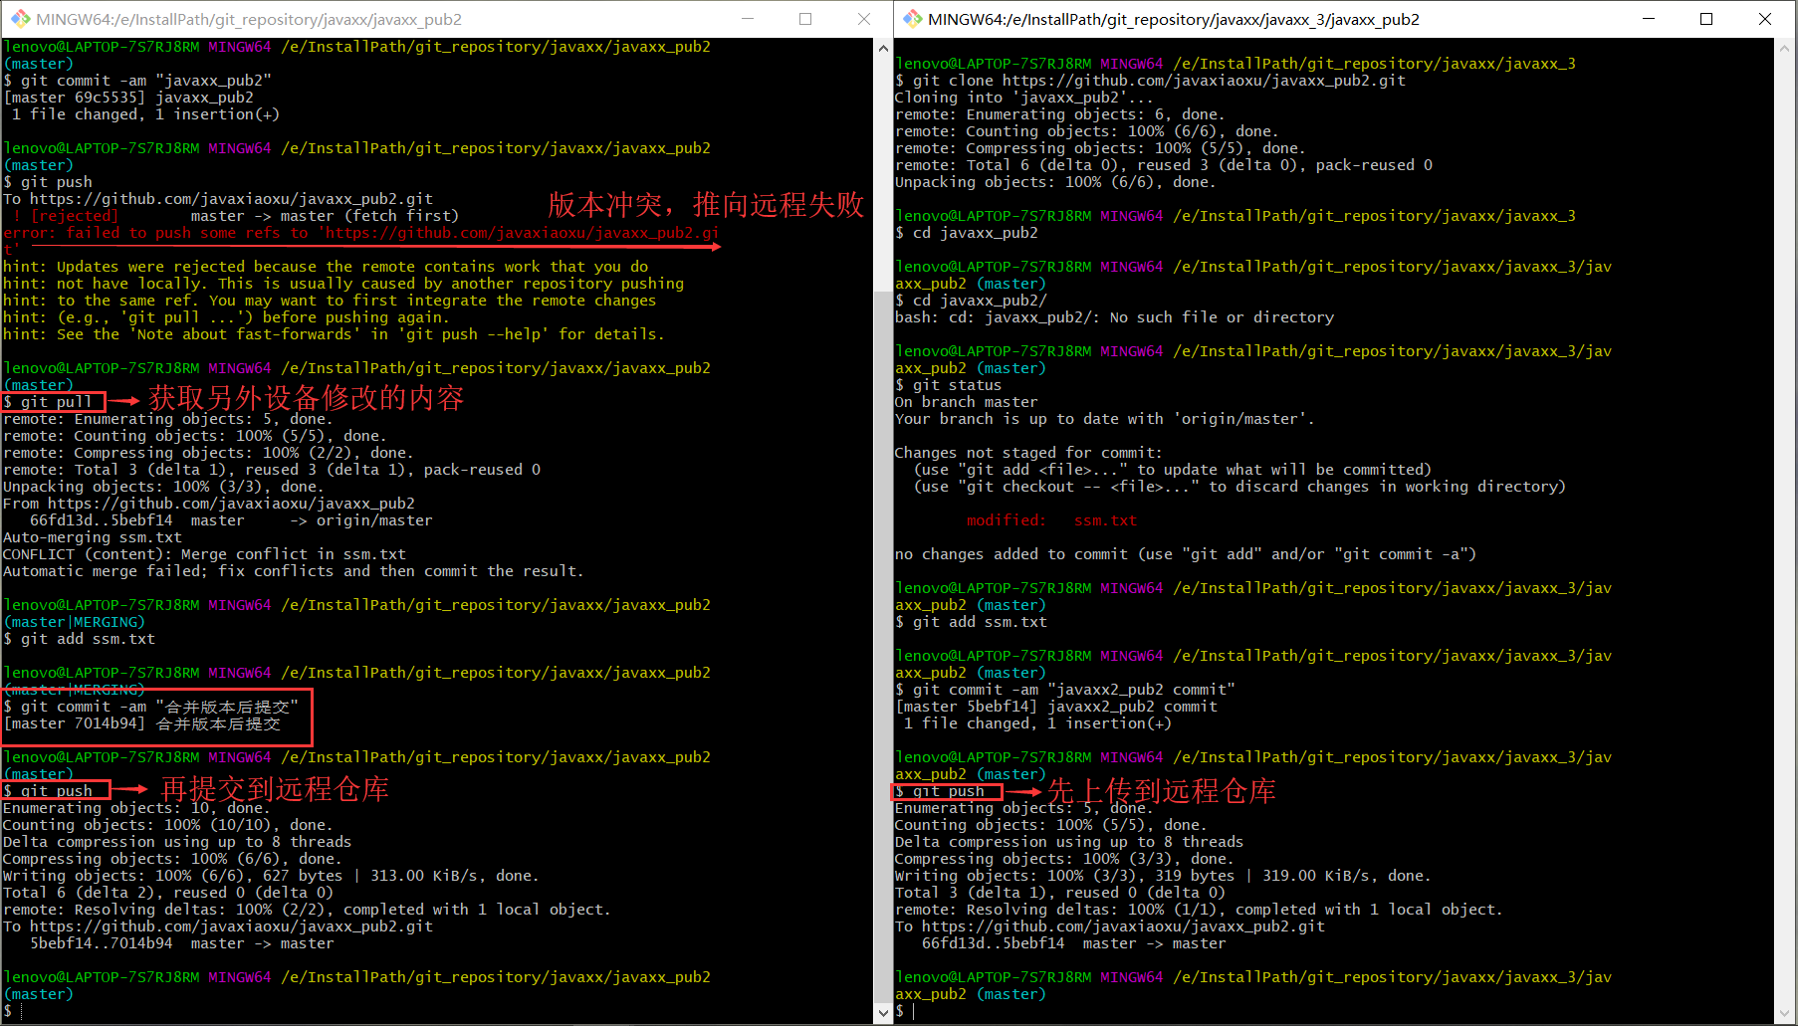The width and height of the screenshot is (1798, 1026).
Task: Close the left javaxx_pub2 terminal window
Action: click(863, 19)
